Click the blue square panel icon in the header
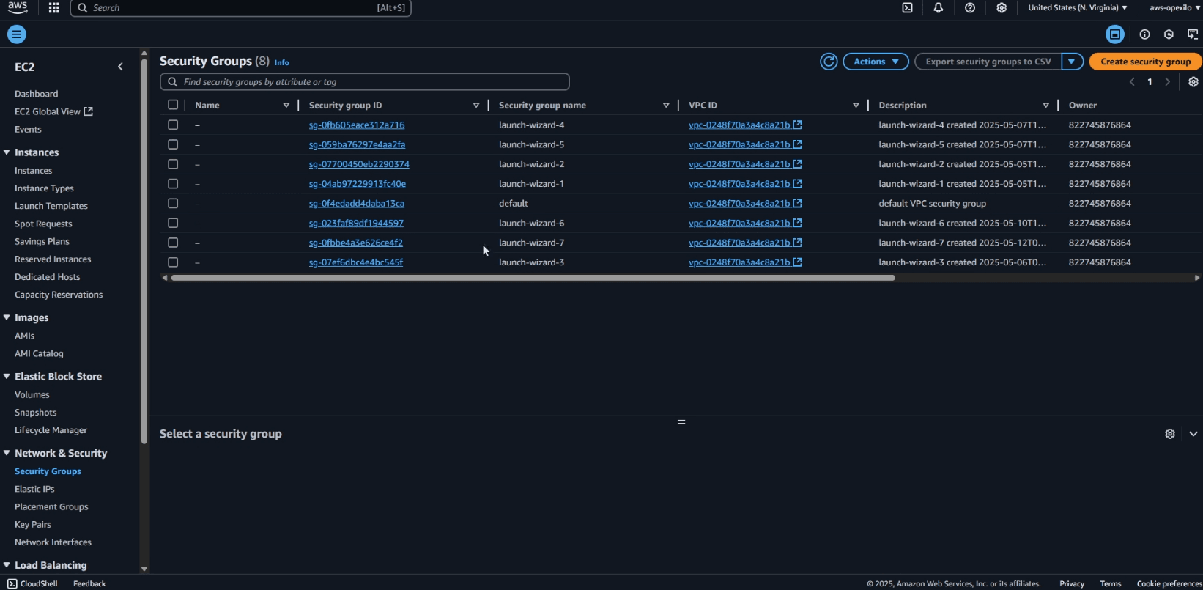The height and width of the screenshot is (590, 1203). pos(1115,34)
